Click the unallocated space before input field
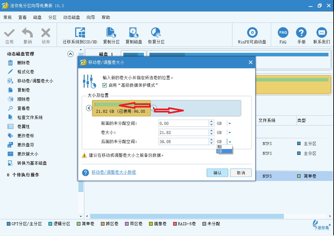This screenshot has width=334, height=236. pos(184,123)
